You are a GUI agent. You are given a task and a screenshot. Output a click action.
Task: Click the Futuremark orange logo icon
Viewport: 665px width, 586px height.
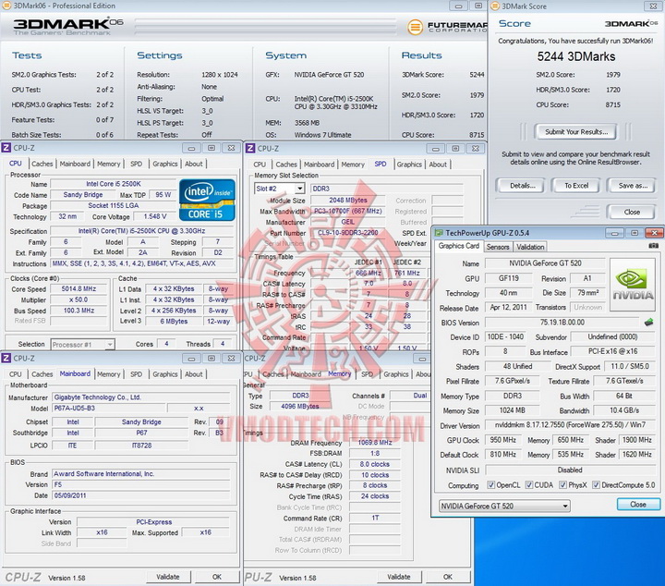coord(416,27)
